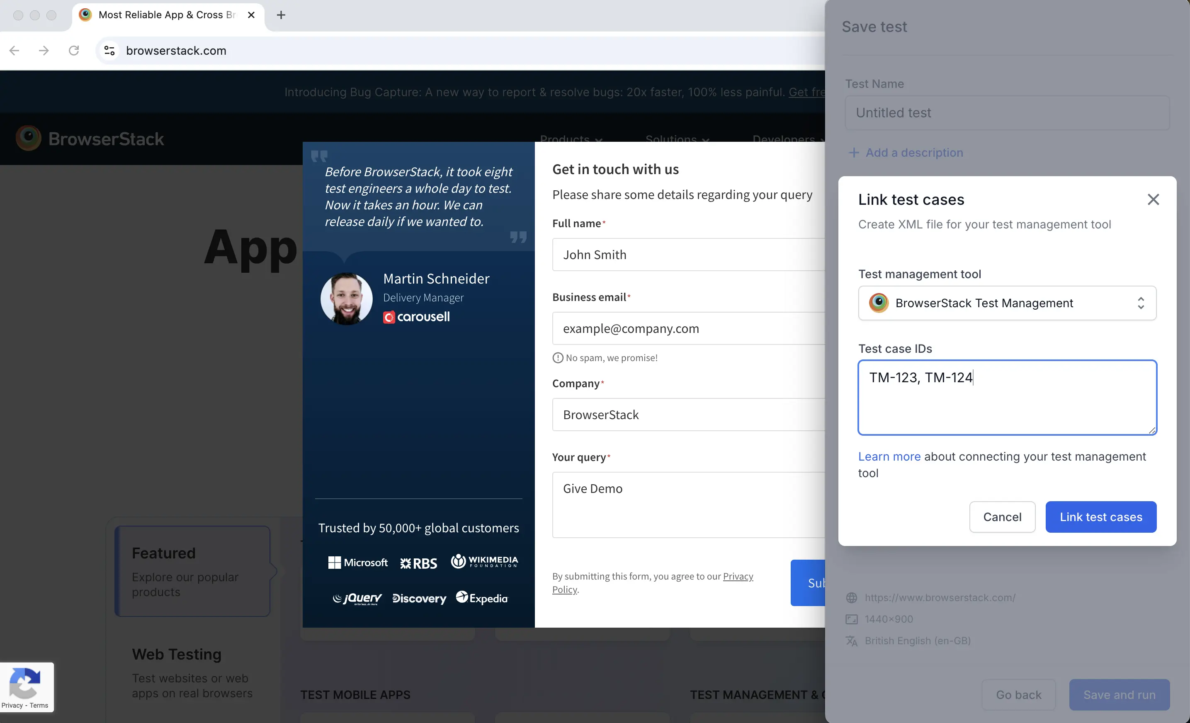Click the X close icon on Link test cases dialog
This screenshot has height=723, width=1190.
[1153, 200]
